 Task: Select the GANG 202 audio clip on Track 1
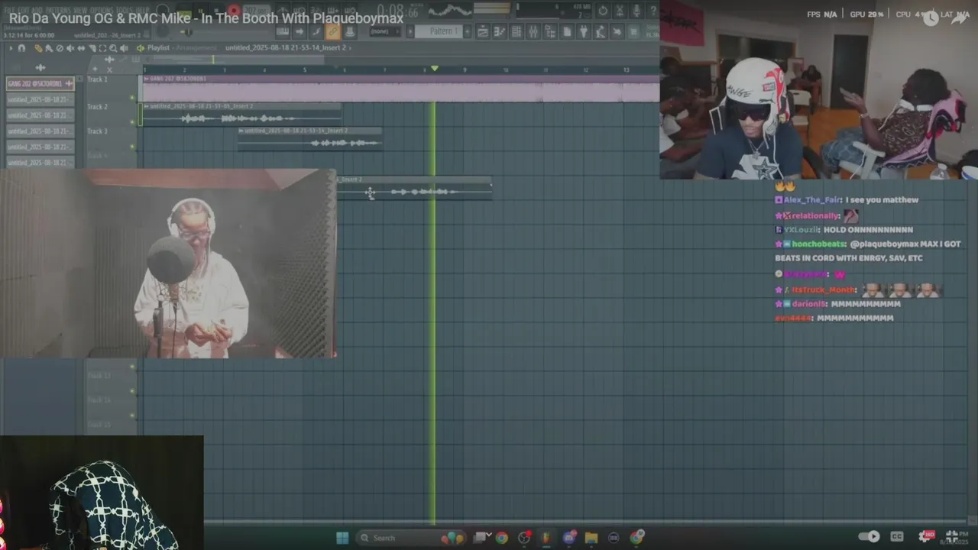click(x=400, y=89)
